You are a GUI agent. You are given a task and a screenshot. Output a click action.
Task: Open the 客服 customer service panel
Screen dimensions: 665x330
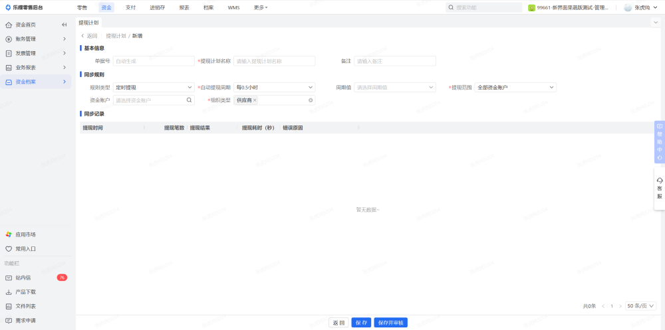(659, 188)
